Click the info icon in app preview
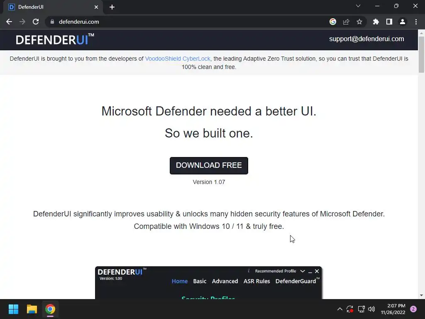The width and height of the screenshot is (425, 319). (249, 271)
